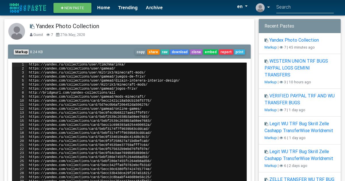Go to the Home page
This screenshot has width=345, height=181.
point(103,8)
